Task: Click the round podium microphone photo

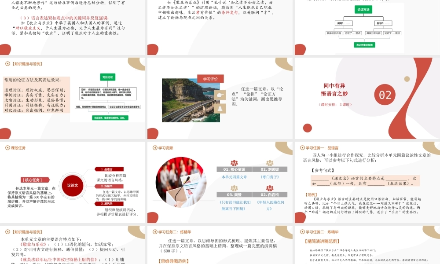Action: click(x=181, y=183)
